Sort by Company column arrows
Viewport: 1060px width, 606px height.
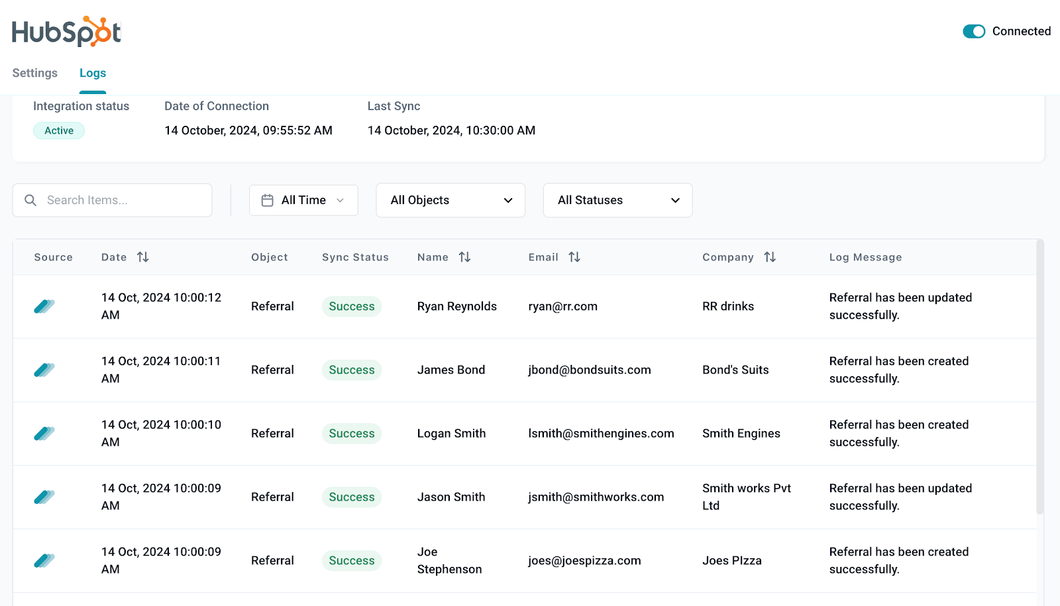point(770,257)
